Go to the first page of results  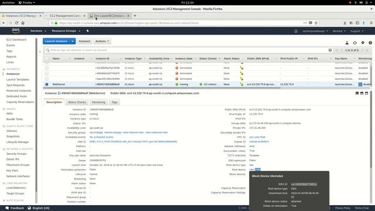(337, 50)
